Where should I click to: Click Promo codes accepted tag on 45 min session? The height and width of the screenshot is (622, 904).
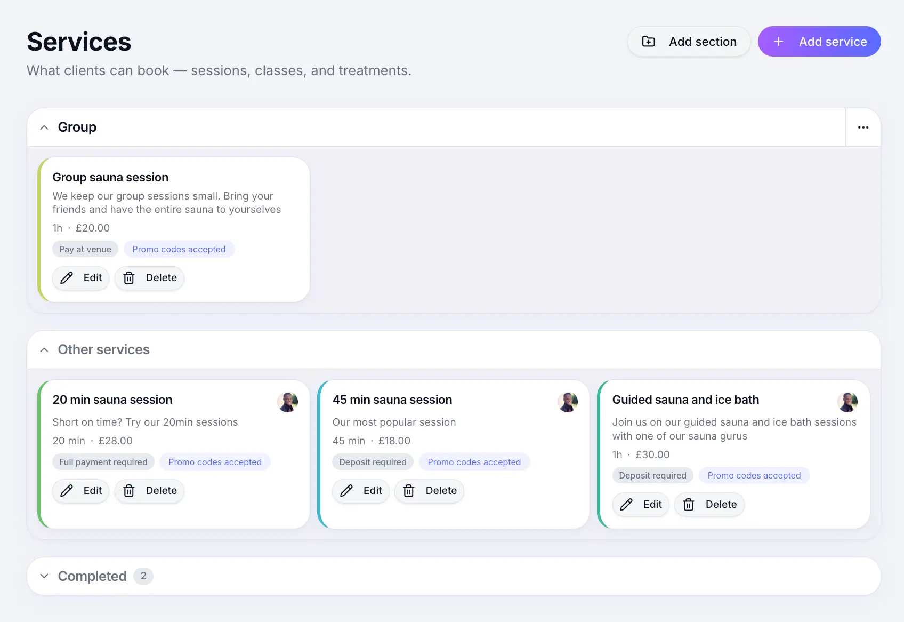click(474, 462)
